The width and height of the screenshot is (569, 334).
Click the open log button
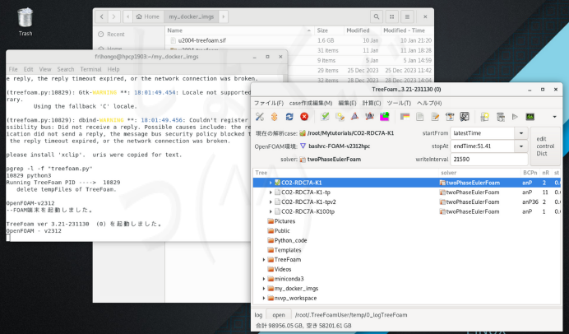[x=279, y=315]
